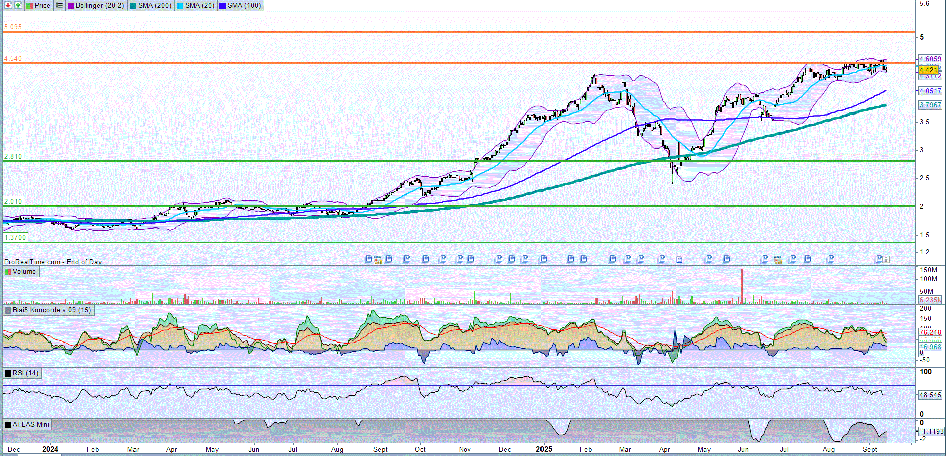
Task: Select the 2.810 green support level label
Action: tap(13, 156)
